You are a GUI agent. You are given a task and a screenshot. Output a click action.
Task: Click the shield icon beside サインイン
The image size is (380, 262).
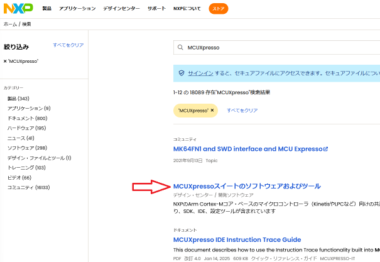tap(182, 73)
